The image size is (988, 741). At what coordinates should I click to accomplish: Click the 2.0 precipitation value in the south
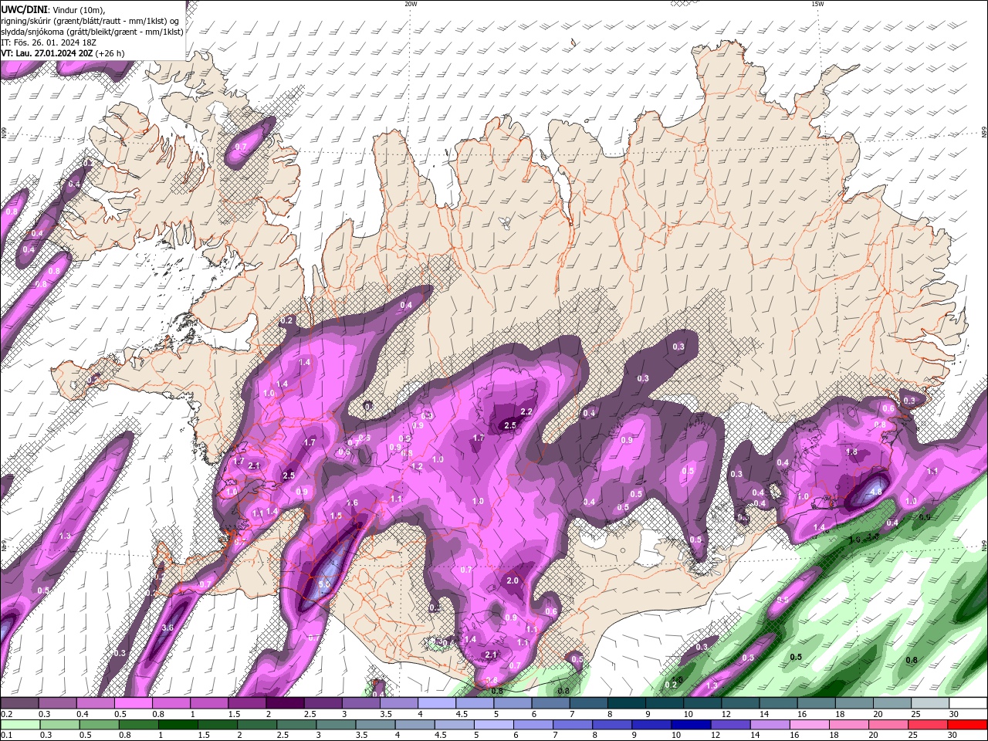pyautogui.click(x=513, y=580)
